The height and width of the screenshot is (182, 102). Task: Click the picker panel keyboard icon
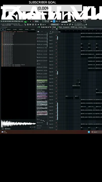(38, 32)
